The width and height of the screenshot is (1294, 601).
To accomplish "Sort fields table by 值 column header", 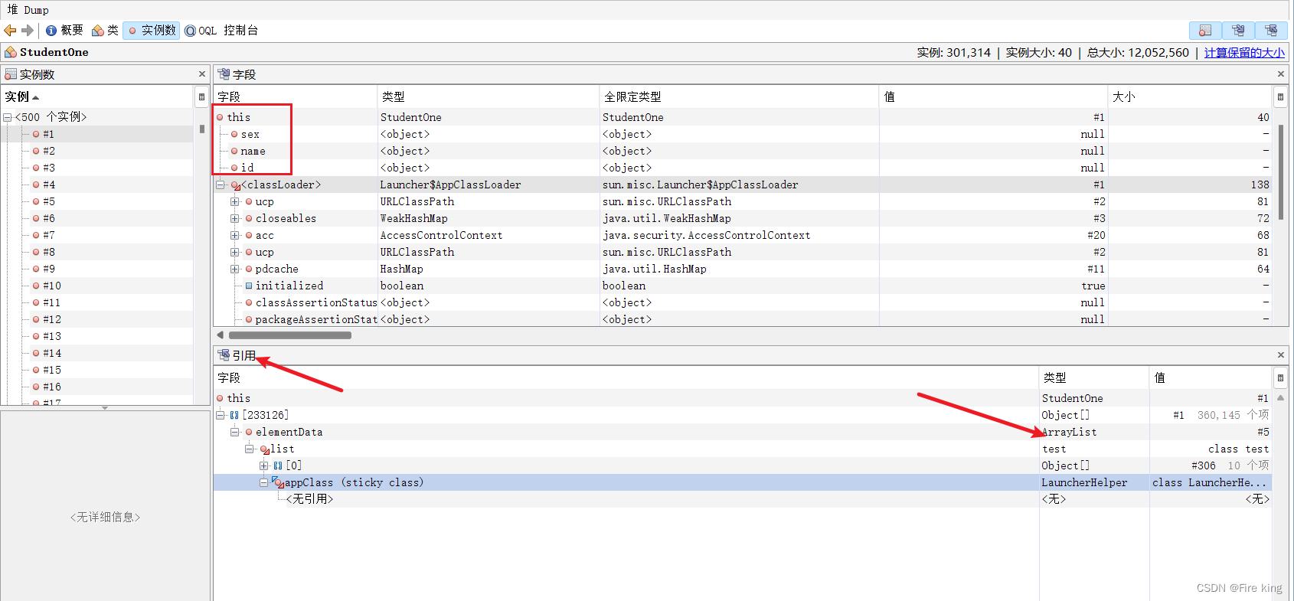I will 994,96.
